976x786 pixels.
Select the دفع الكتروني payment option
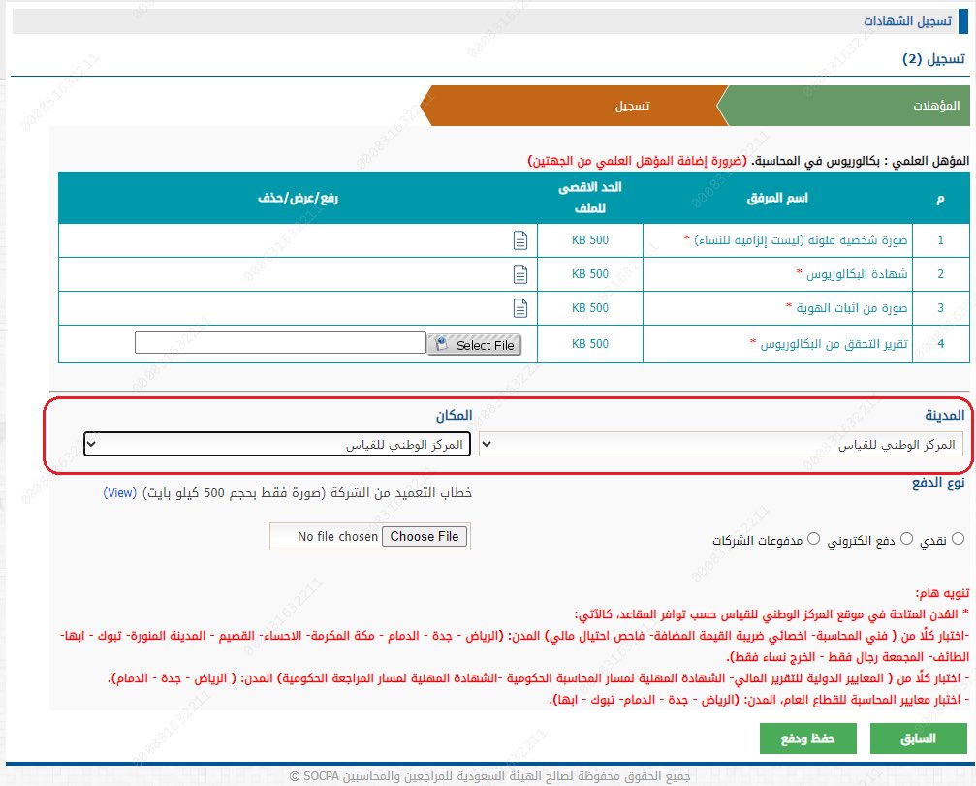coord(906,537)
